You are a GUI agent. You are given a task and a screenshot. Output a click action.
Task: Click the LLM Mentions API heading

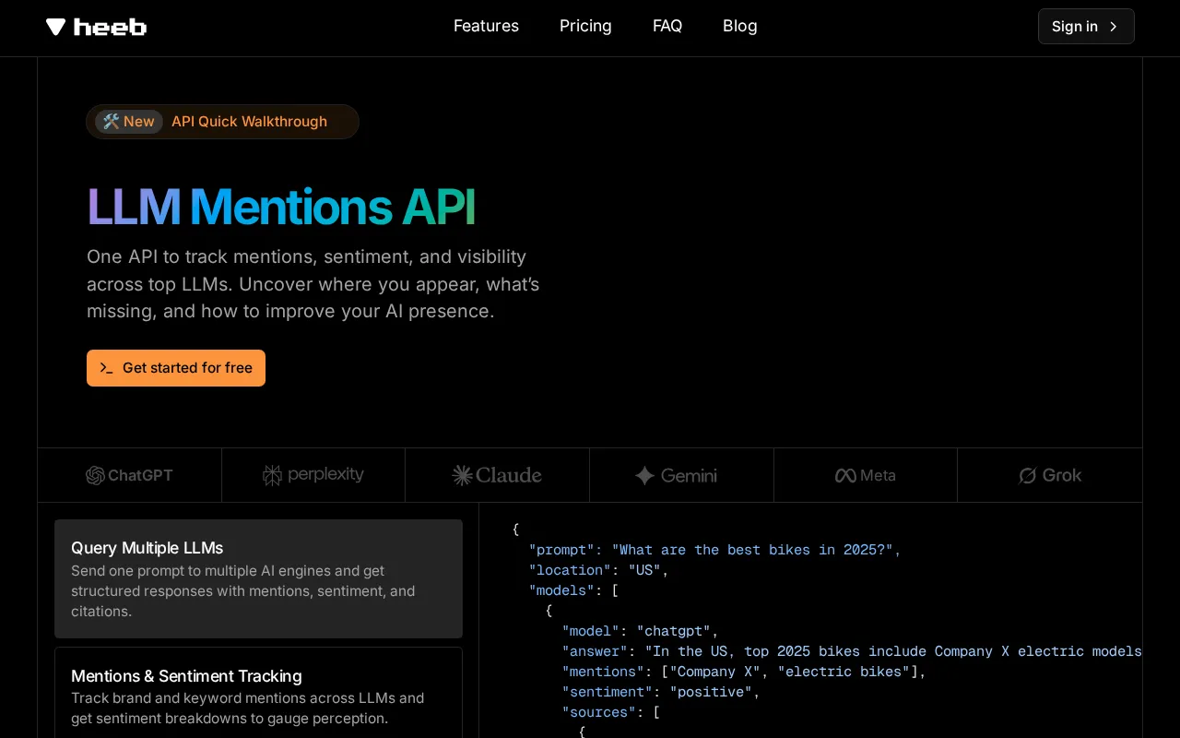[x=281, y=207]
